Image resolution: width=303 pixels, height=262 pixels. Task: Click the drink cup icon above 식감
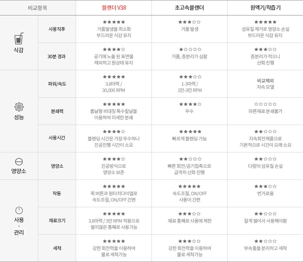tap(19, 38)
